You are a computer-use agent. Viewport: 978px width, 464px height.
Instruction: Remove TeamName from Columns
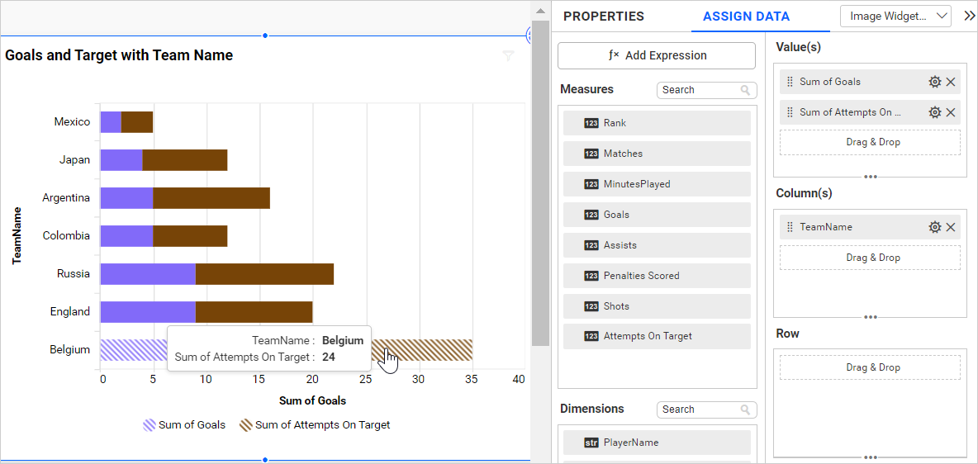(x=951, y=227)
